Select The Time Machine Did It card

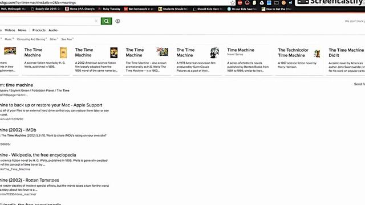click(x=346, y=60)
